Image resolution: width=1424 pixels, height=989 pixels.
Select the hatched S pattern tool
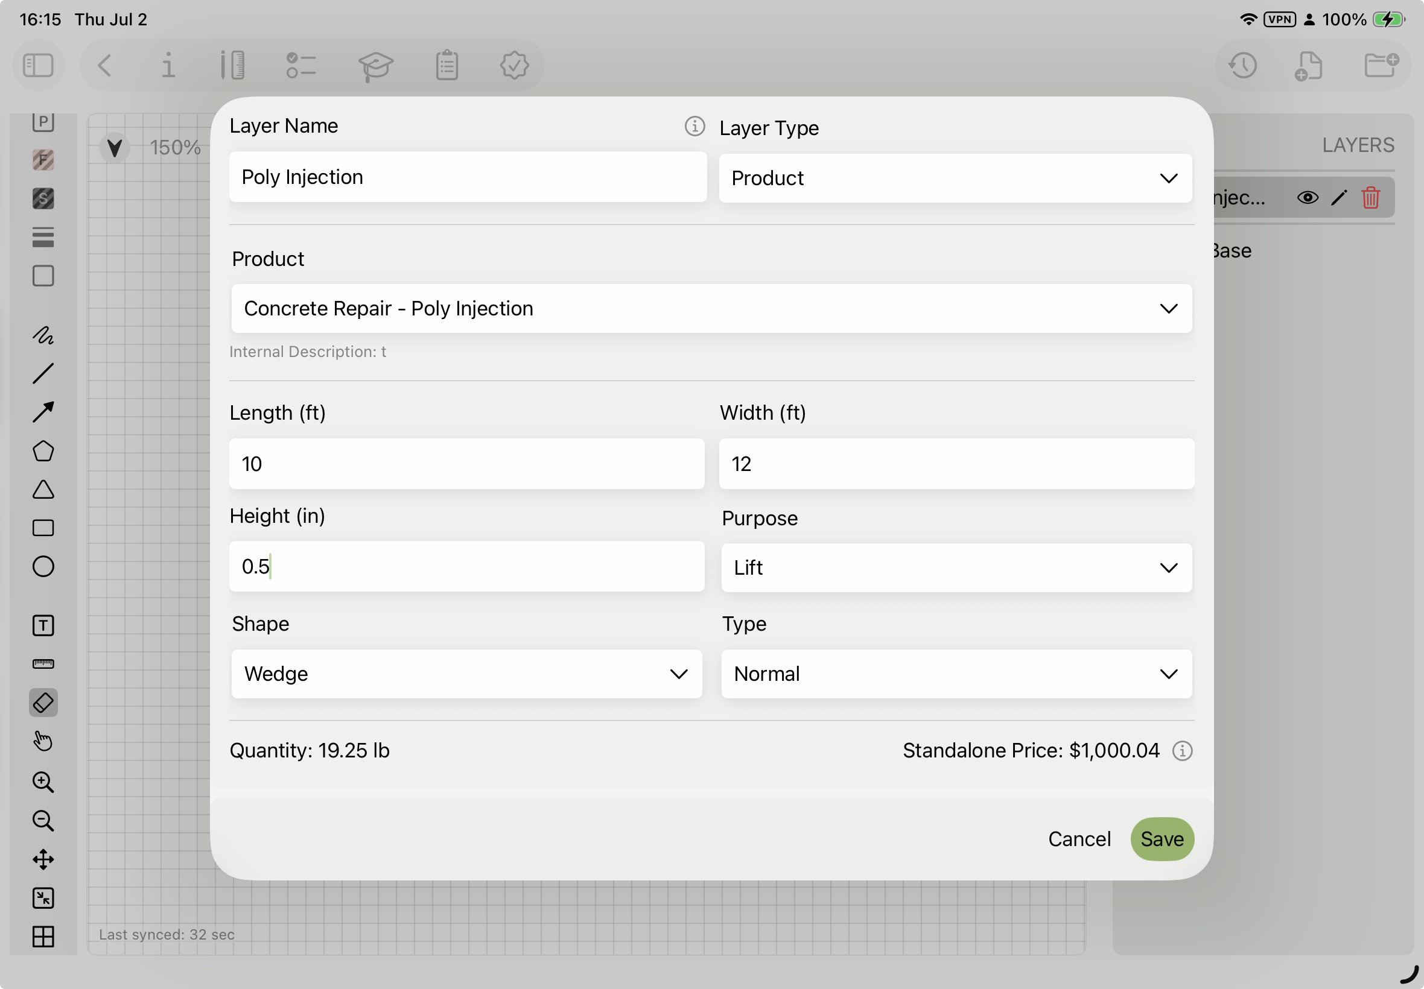coord(43,198)
